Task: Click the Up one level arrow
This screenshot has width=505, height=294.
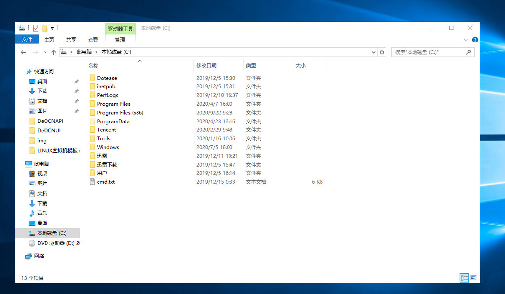Action: (x=53, y=52)
